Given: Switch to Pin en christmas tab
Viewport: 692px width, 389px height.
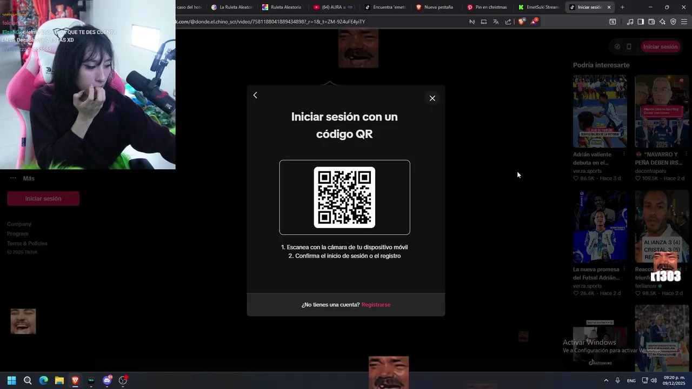Looking at the screenshot, I should pos(487,7).
